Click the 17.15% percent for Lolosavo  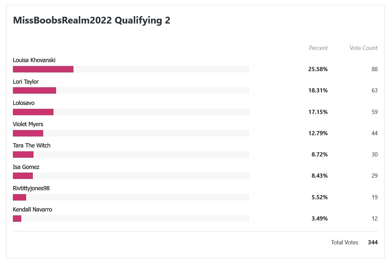coord(318,112)
